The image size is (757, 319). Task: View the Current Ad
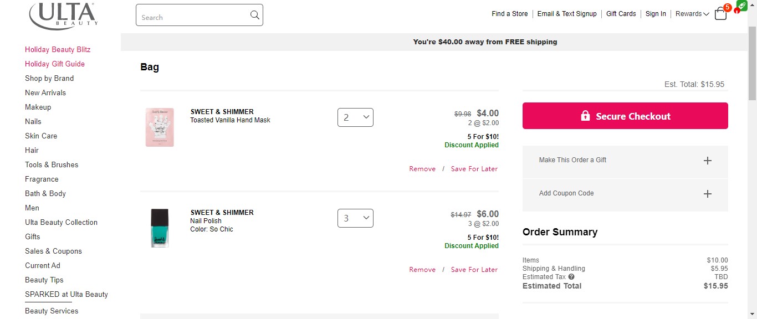coord(43,265)
